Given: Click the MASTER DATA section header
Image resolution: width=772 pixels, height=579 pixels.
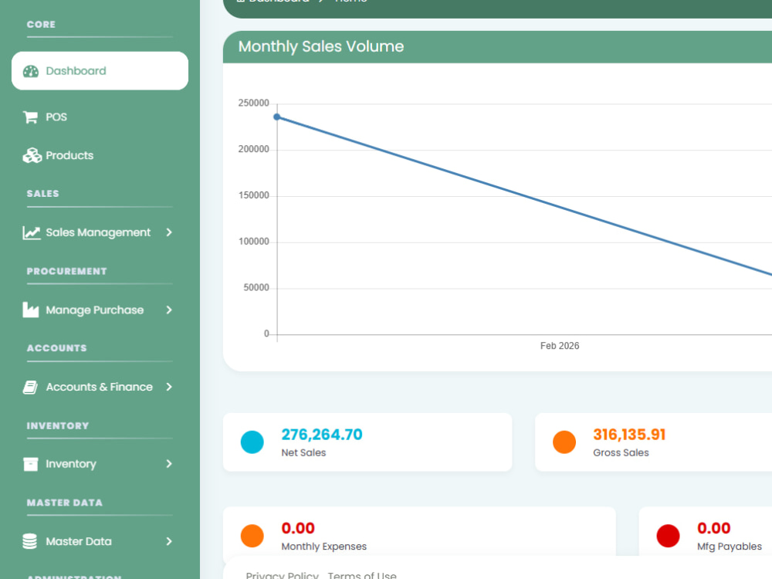Looking at the screenshot, I should (x=65, y=503).
